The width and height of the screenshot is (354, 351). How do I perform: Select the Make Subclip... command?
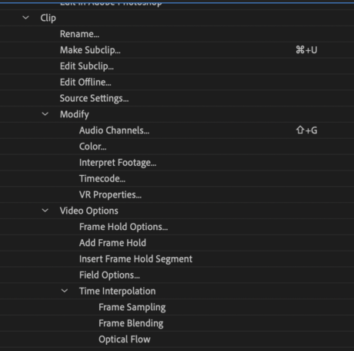pos(90,50)
